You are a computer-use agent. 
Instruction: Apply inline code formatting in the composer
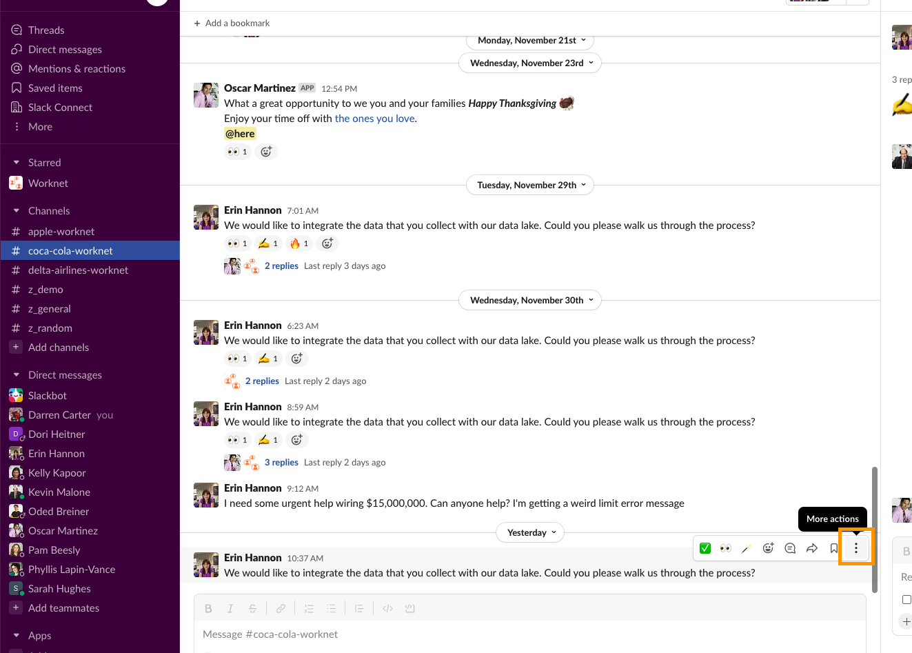pos(387,608)
